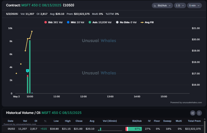Screen dimensions: 207x133
Task: Toggle the Avg Fill line in legend
Action: point(147,22)
